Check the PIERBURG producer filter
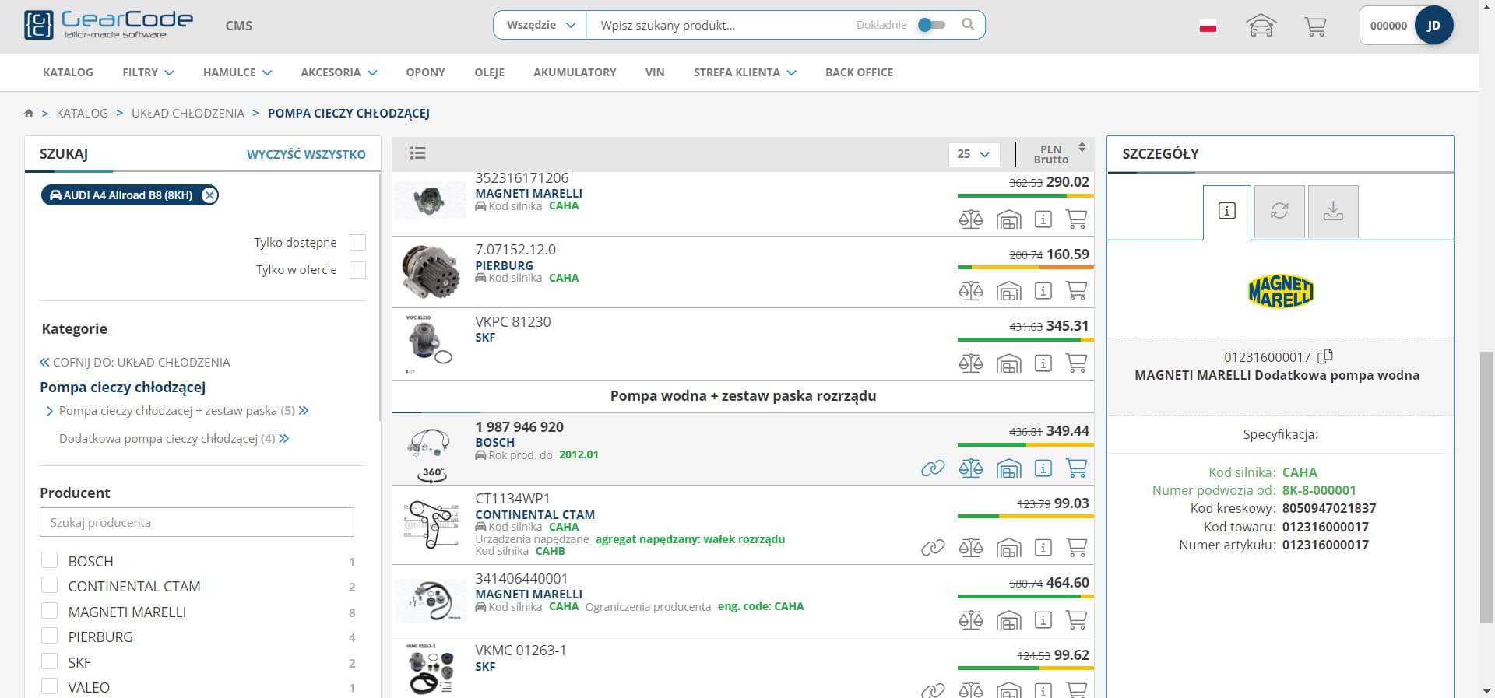This screenshot has height=698, width=1495. (49, 636)
